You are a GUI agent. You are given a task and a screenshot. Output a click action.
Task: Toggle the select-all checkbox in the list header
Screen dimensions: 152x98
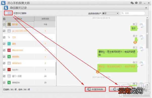click(4, 19)
